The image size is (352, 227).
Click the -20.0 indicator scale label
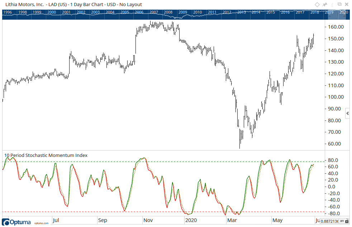pyautogui.click(x=333, y=193)
